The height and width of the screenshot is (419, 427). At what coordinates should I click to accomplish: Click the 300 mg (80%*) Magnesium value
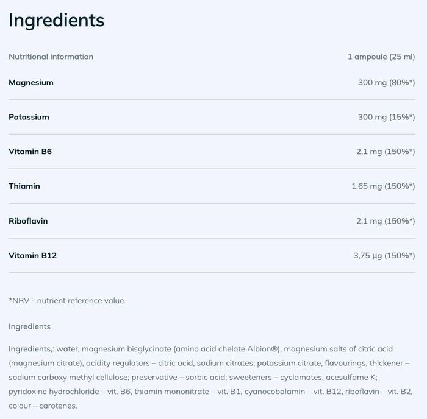(386, 82)
